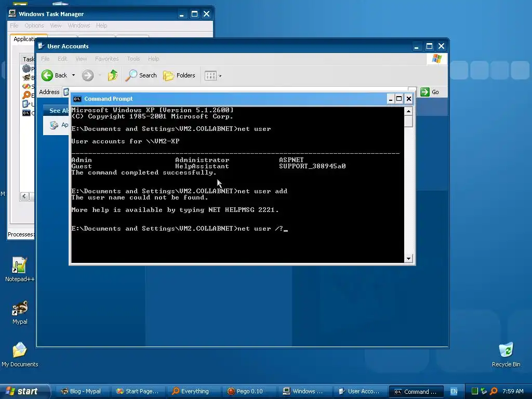Click the Everything tray icon

494,391
